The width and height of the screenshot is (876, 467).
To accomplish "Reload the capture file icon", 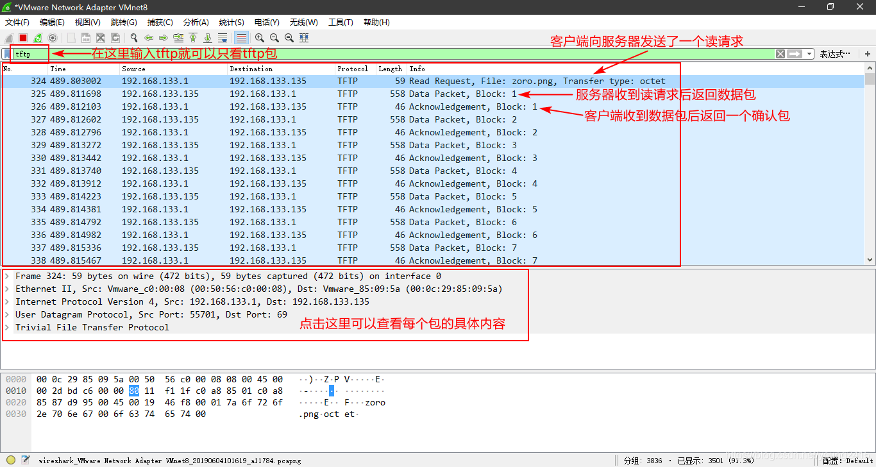I will pos(115,38).
